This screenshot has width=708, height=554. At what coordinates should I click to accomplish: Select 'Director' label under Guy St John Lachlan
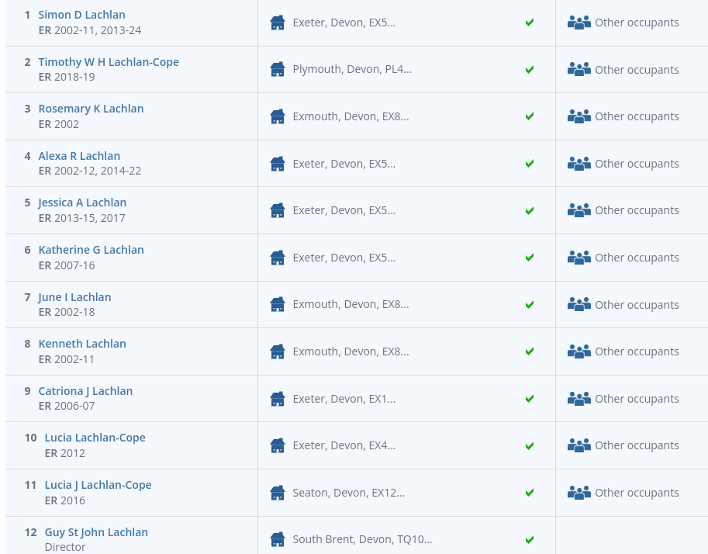click(65, 547)
